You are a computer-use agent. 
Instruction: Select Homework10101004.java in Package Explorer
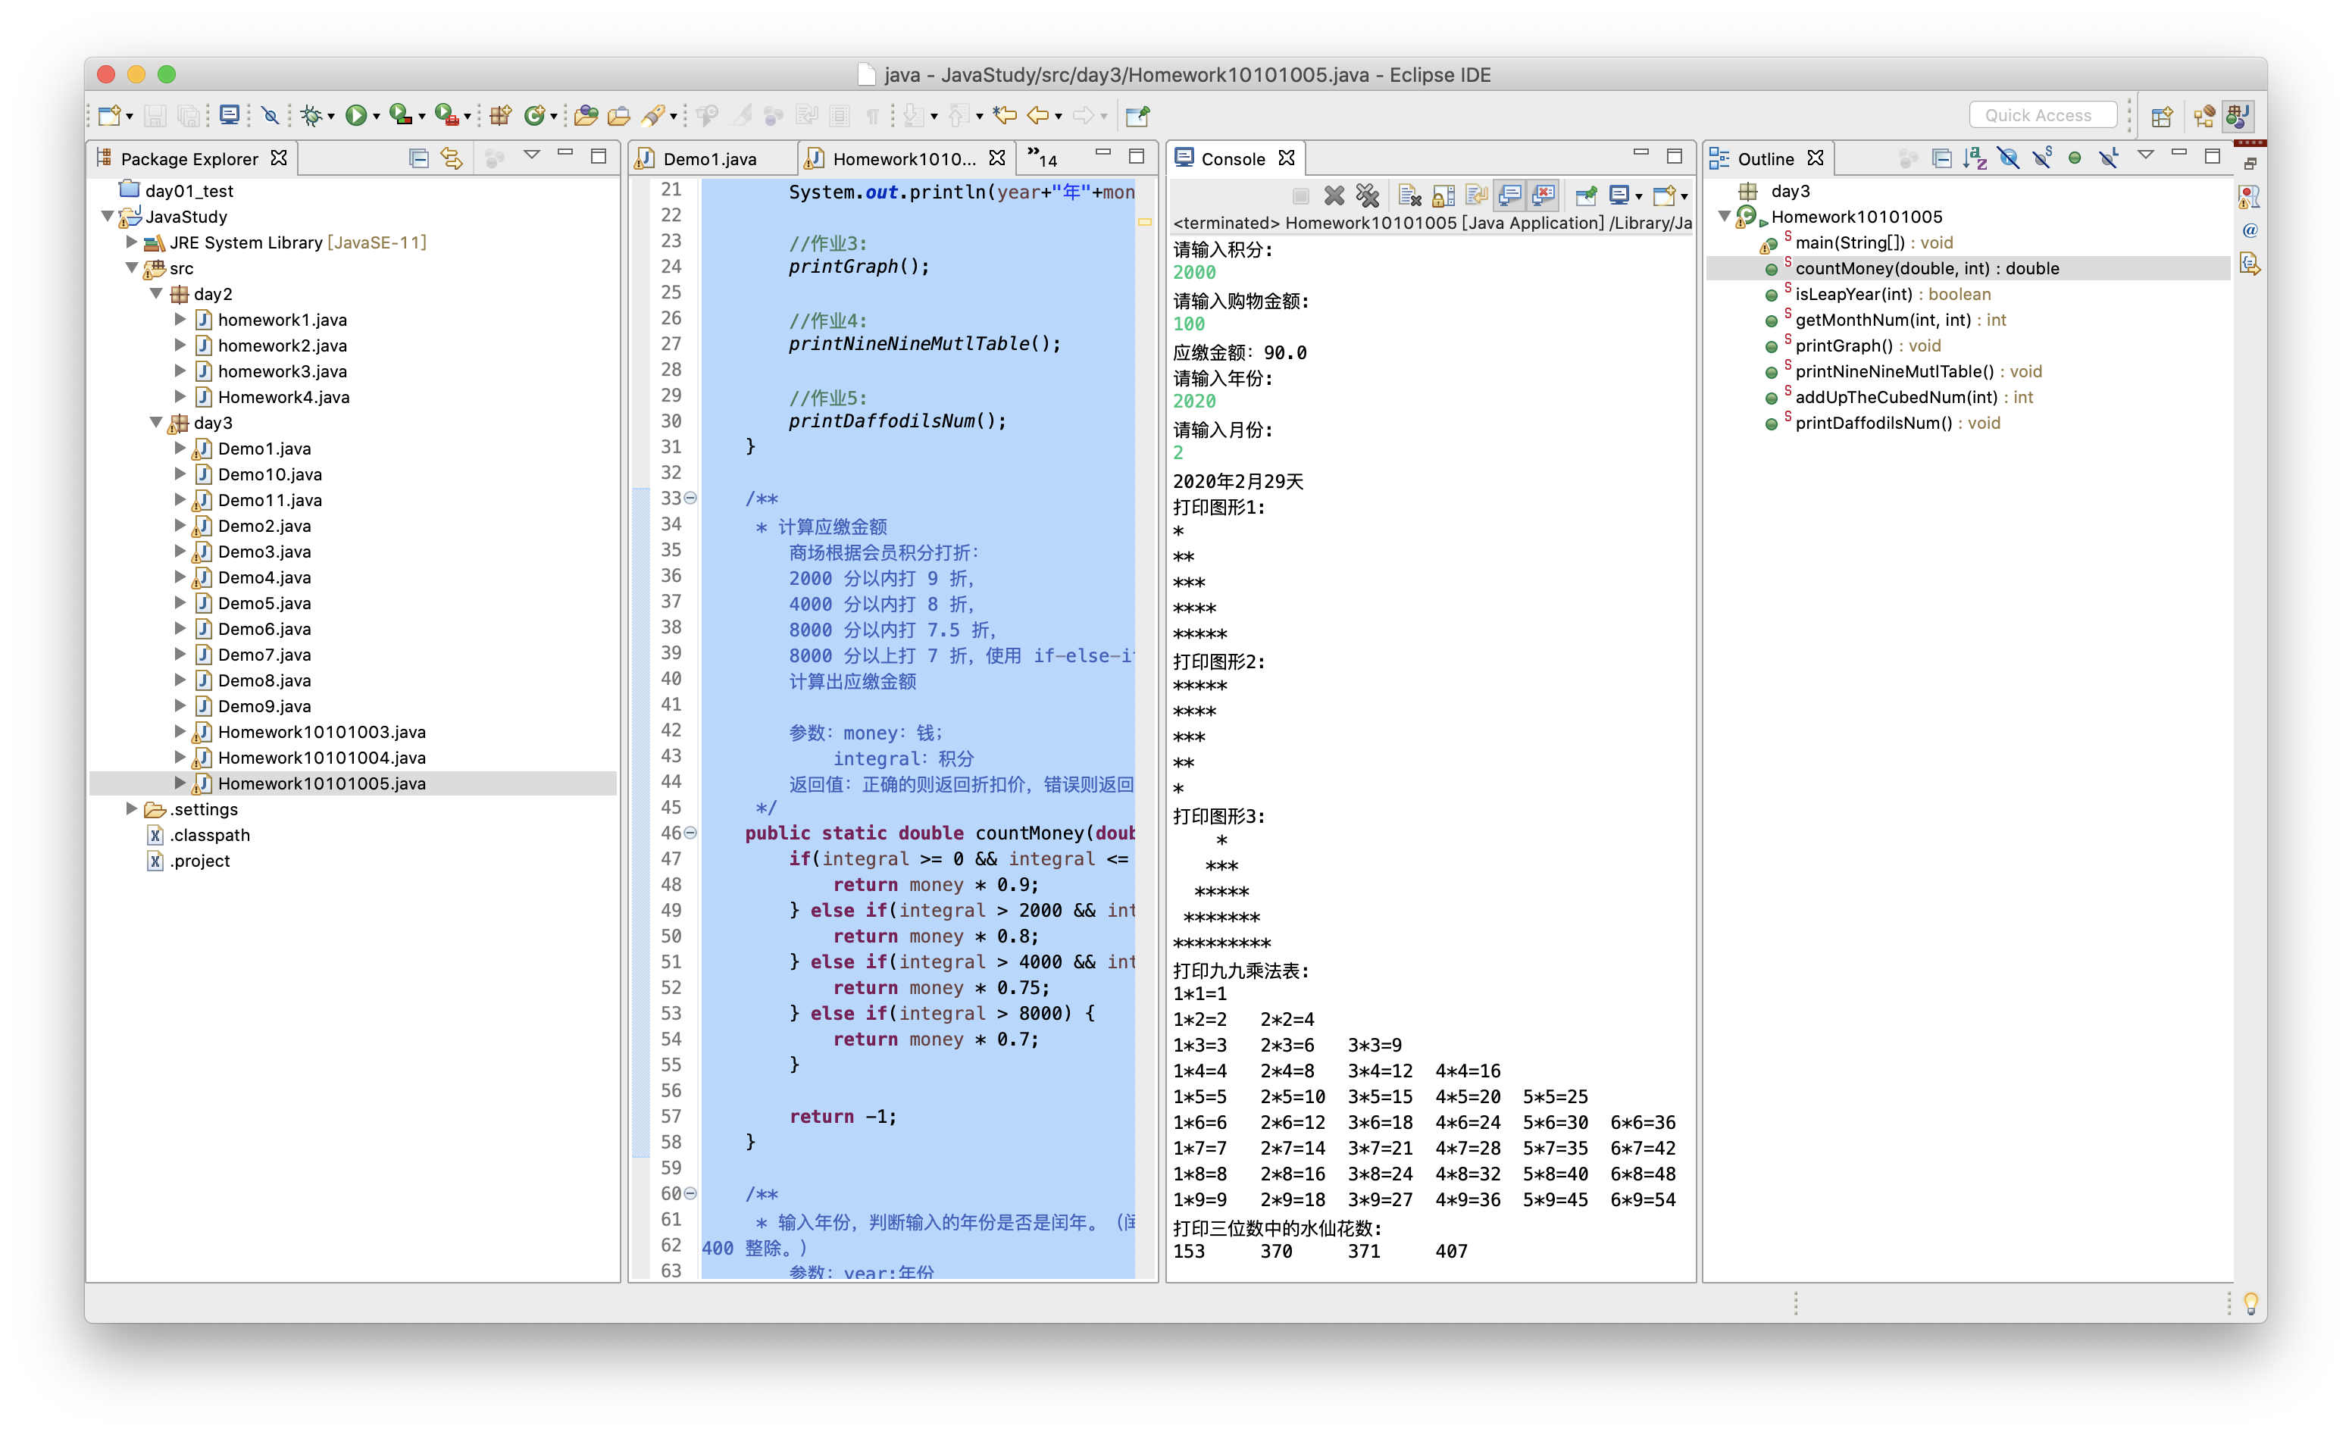tap(322, 757)
